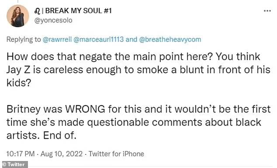277x168 pixels.
Task: Click the Twitter for iPhone source label
Action: (116, 154)
